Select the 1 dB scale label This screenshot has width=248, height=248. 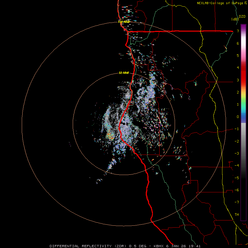coord(238,104)
